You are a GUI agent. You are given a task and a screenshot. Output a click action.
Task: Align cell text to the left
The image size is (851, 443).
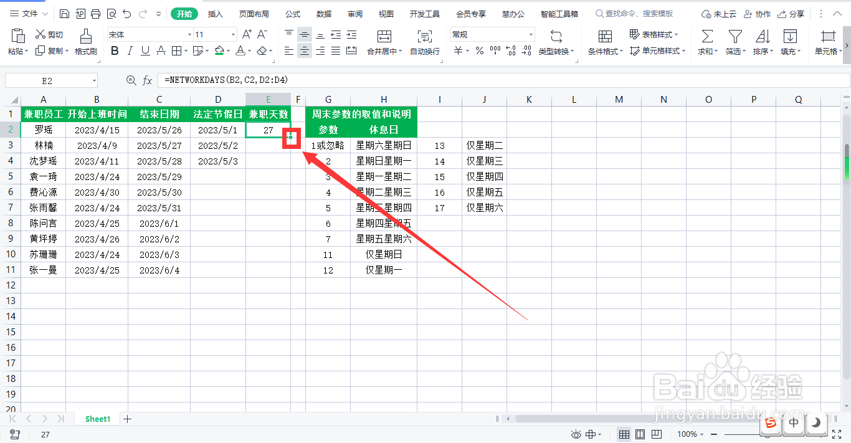pos(289,51)
